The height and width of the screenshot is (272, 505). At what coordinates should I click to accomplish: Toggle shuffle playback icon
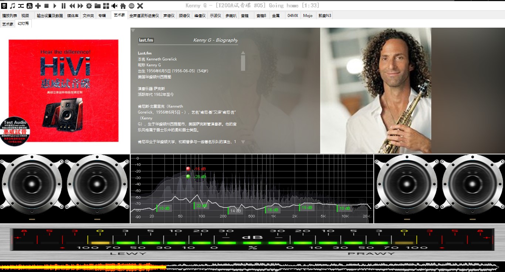21,6
